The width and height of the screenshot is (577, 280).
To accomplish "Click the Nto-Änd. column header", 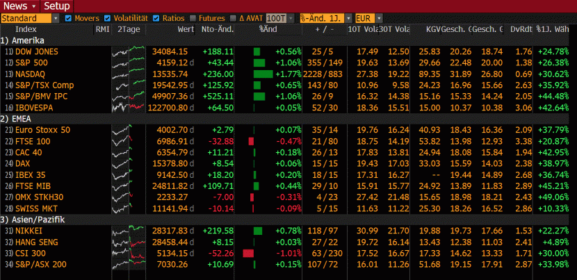I will point(218,29).
